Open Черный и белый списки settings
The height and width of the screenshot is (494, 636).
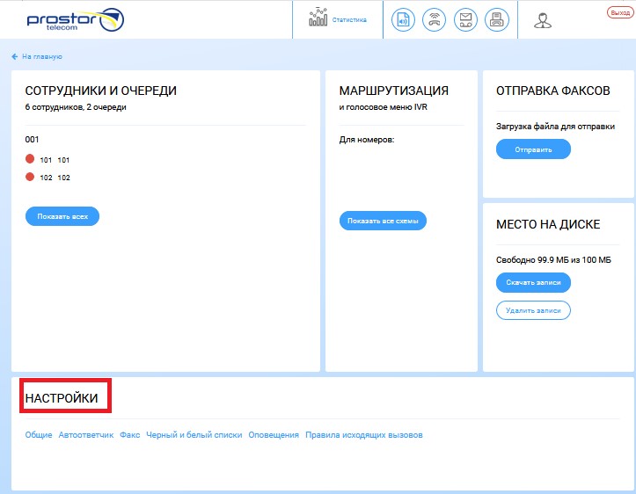(194, 435)
